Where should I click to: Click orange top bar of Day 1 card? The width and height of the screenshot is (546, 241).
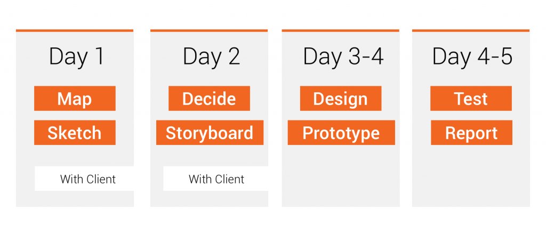click(x=75, y=30)
